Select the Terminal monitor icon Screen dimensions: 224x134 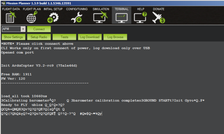click(x=121, y=18)
